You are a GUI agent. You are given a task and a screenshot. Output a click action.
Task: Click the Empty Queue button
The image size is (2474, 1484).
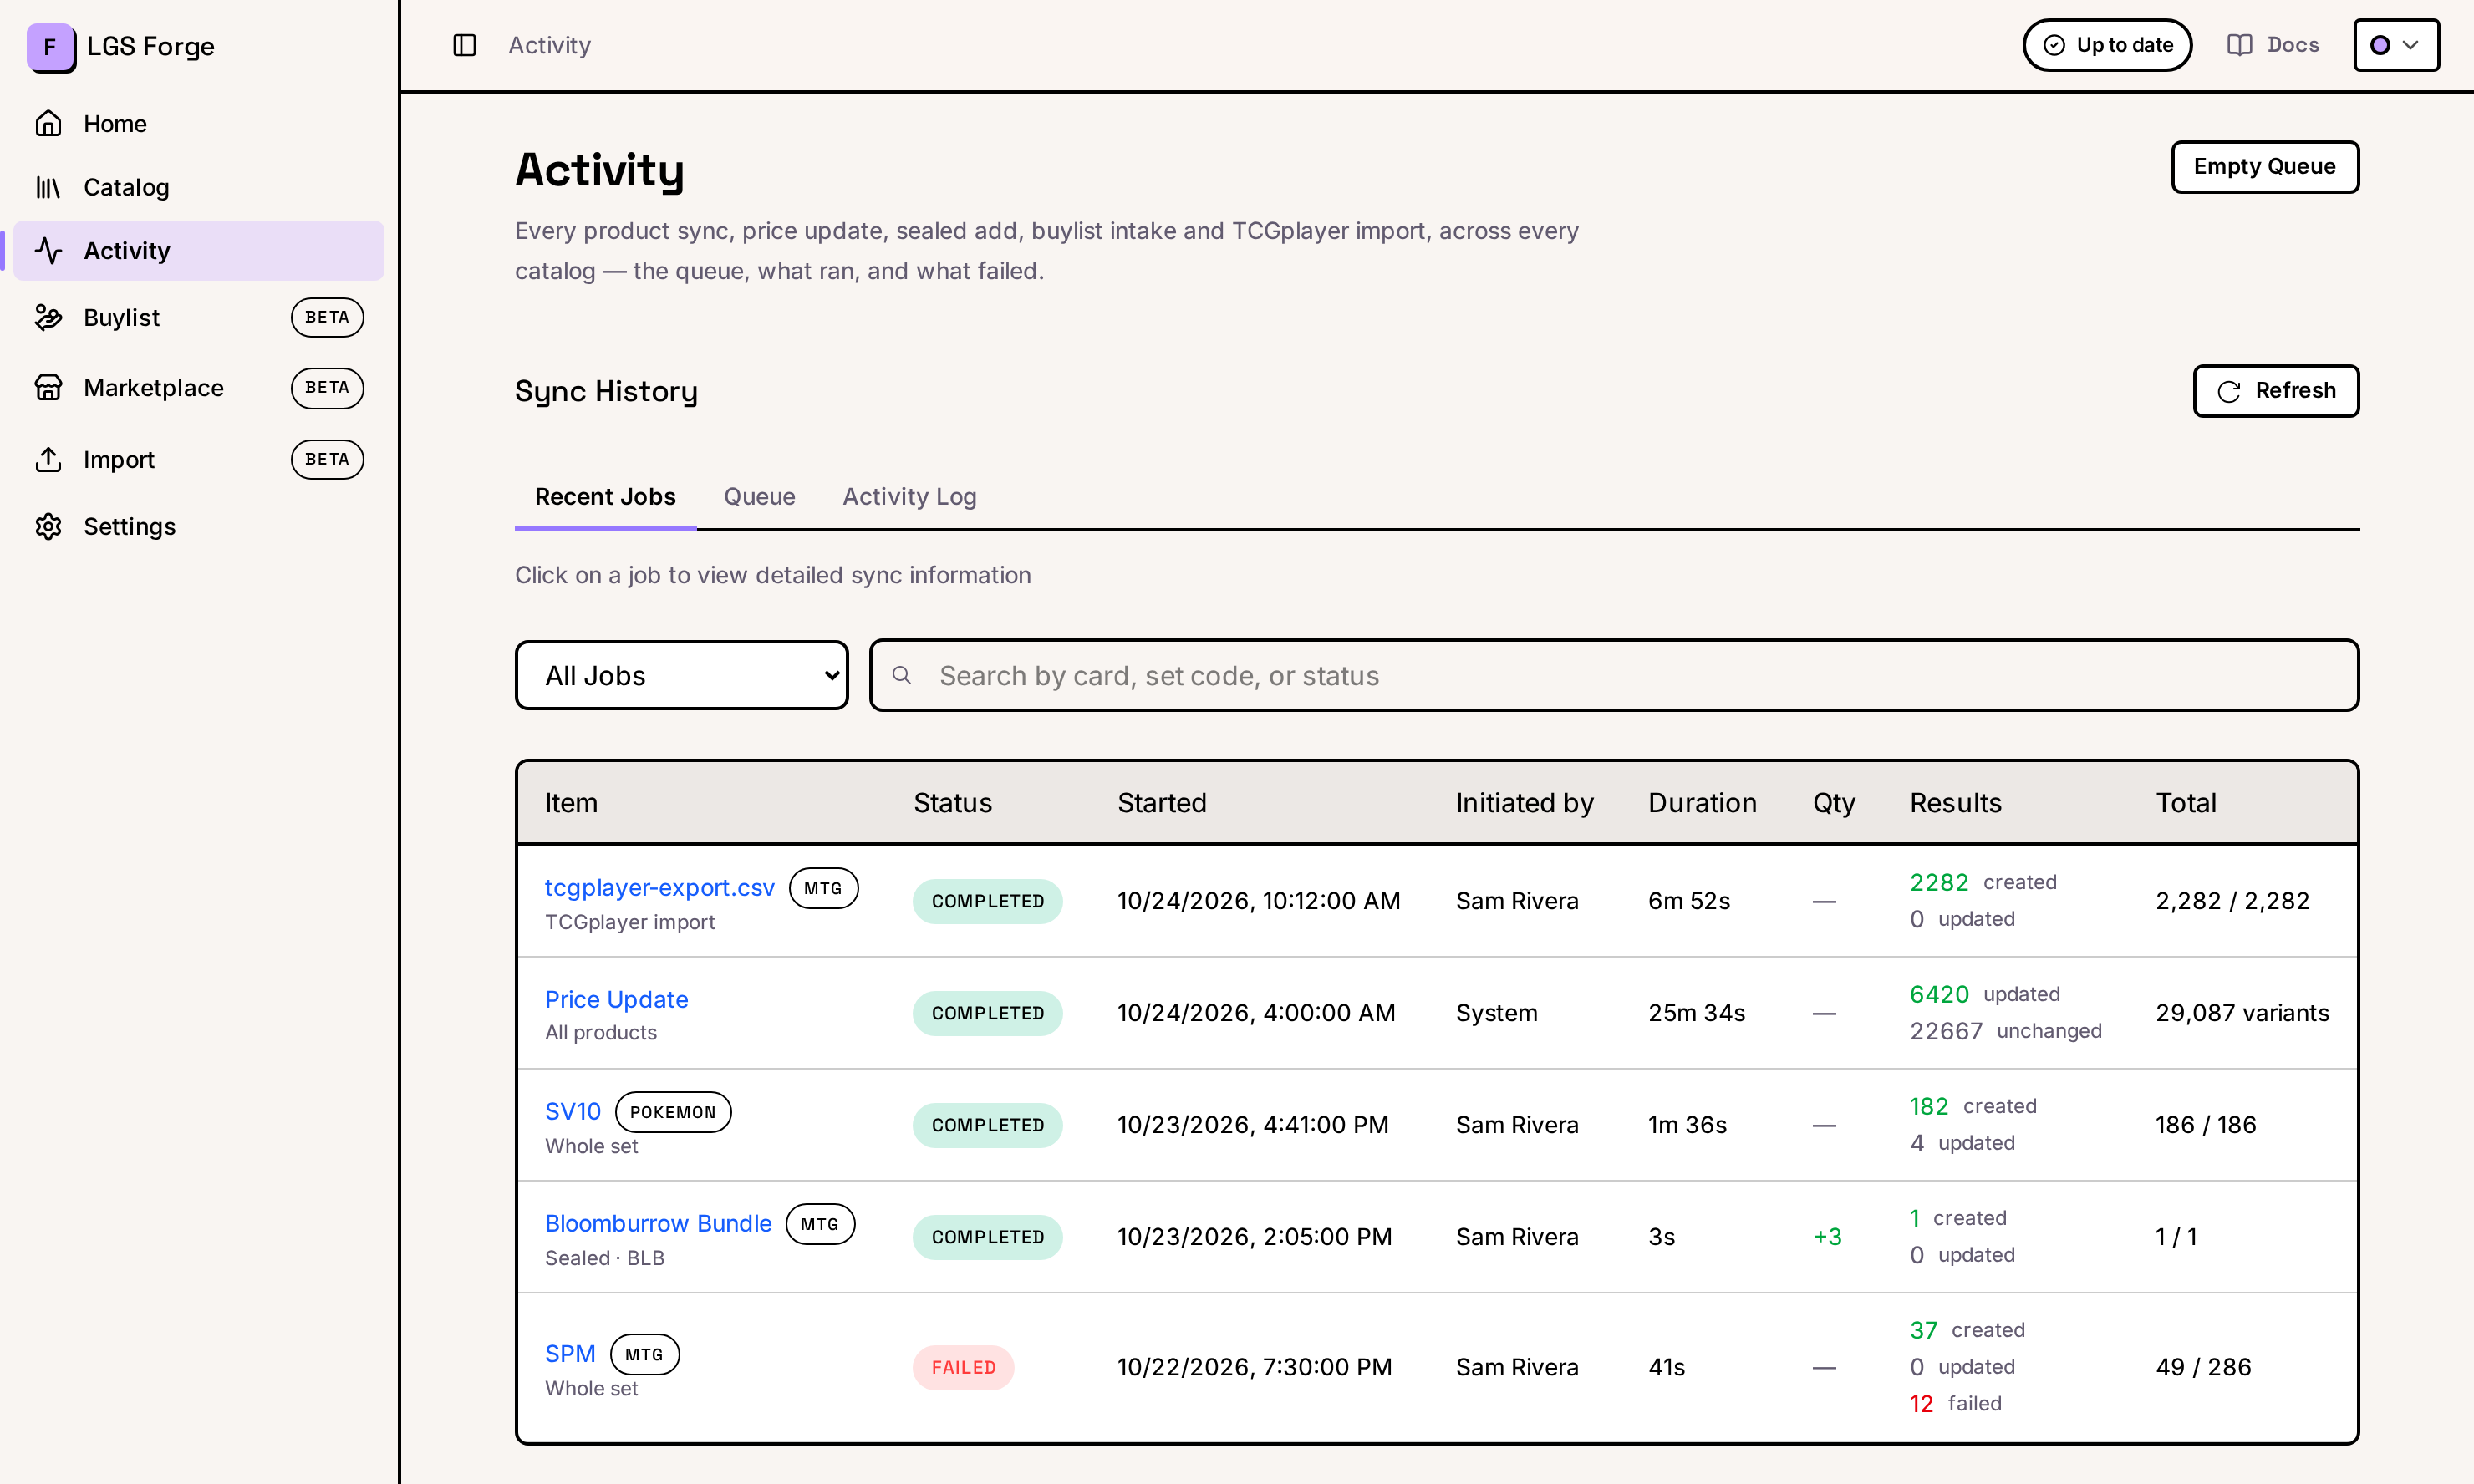[x=2264, y=167]
